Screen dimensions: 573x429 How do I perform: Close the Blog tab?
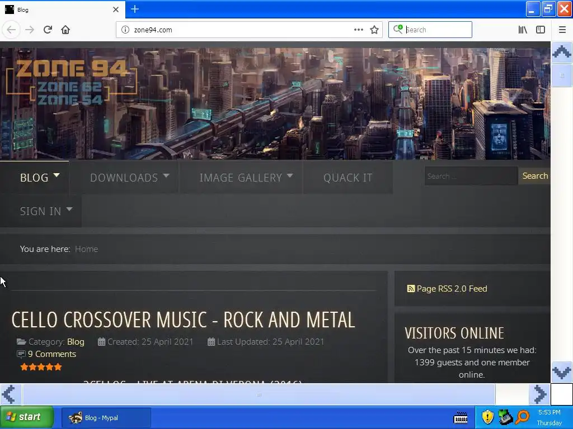tap(116, 9)
